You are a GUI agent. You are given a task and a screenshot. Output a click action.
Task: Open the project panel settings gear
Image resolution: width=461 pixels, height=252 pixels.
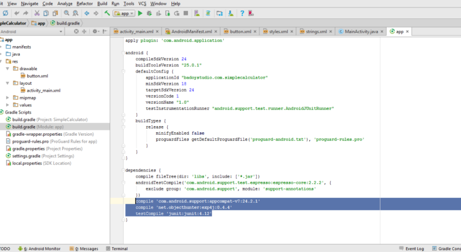pyautogui.click(x=94, y=31)
